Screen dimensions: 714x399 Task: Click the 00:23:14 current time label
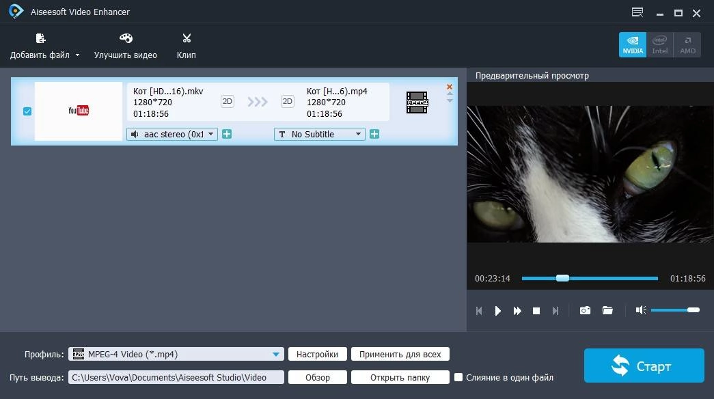click(492, 278)
